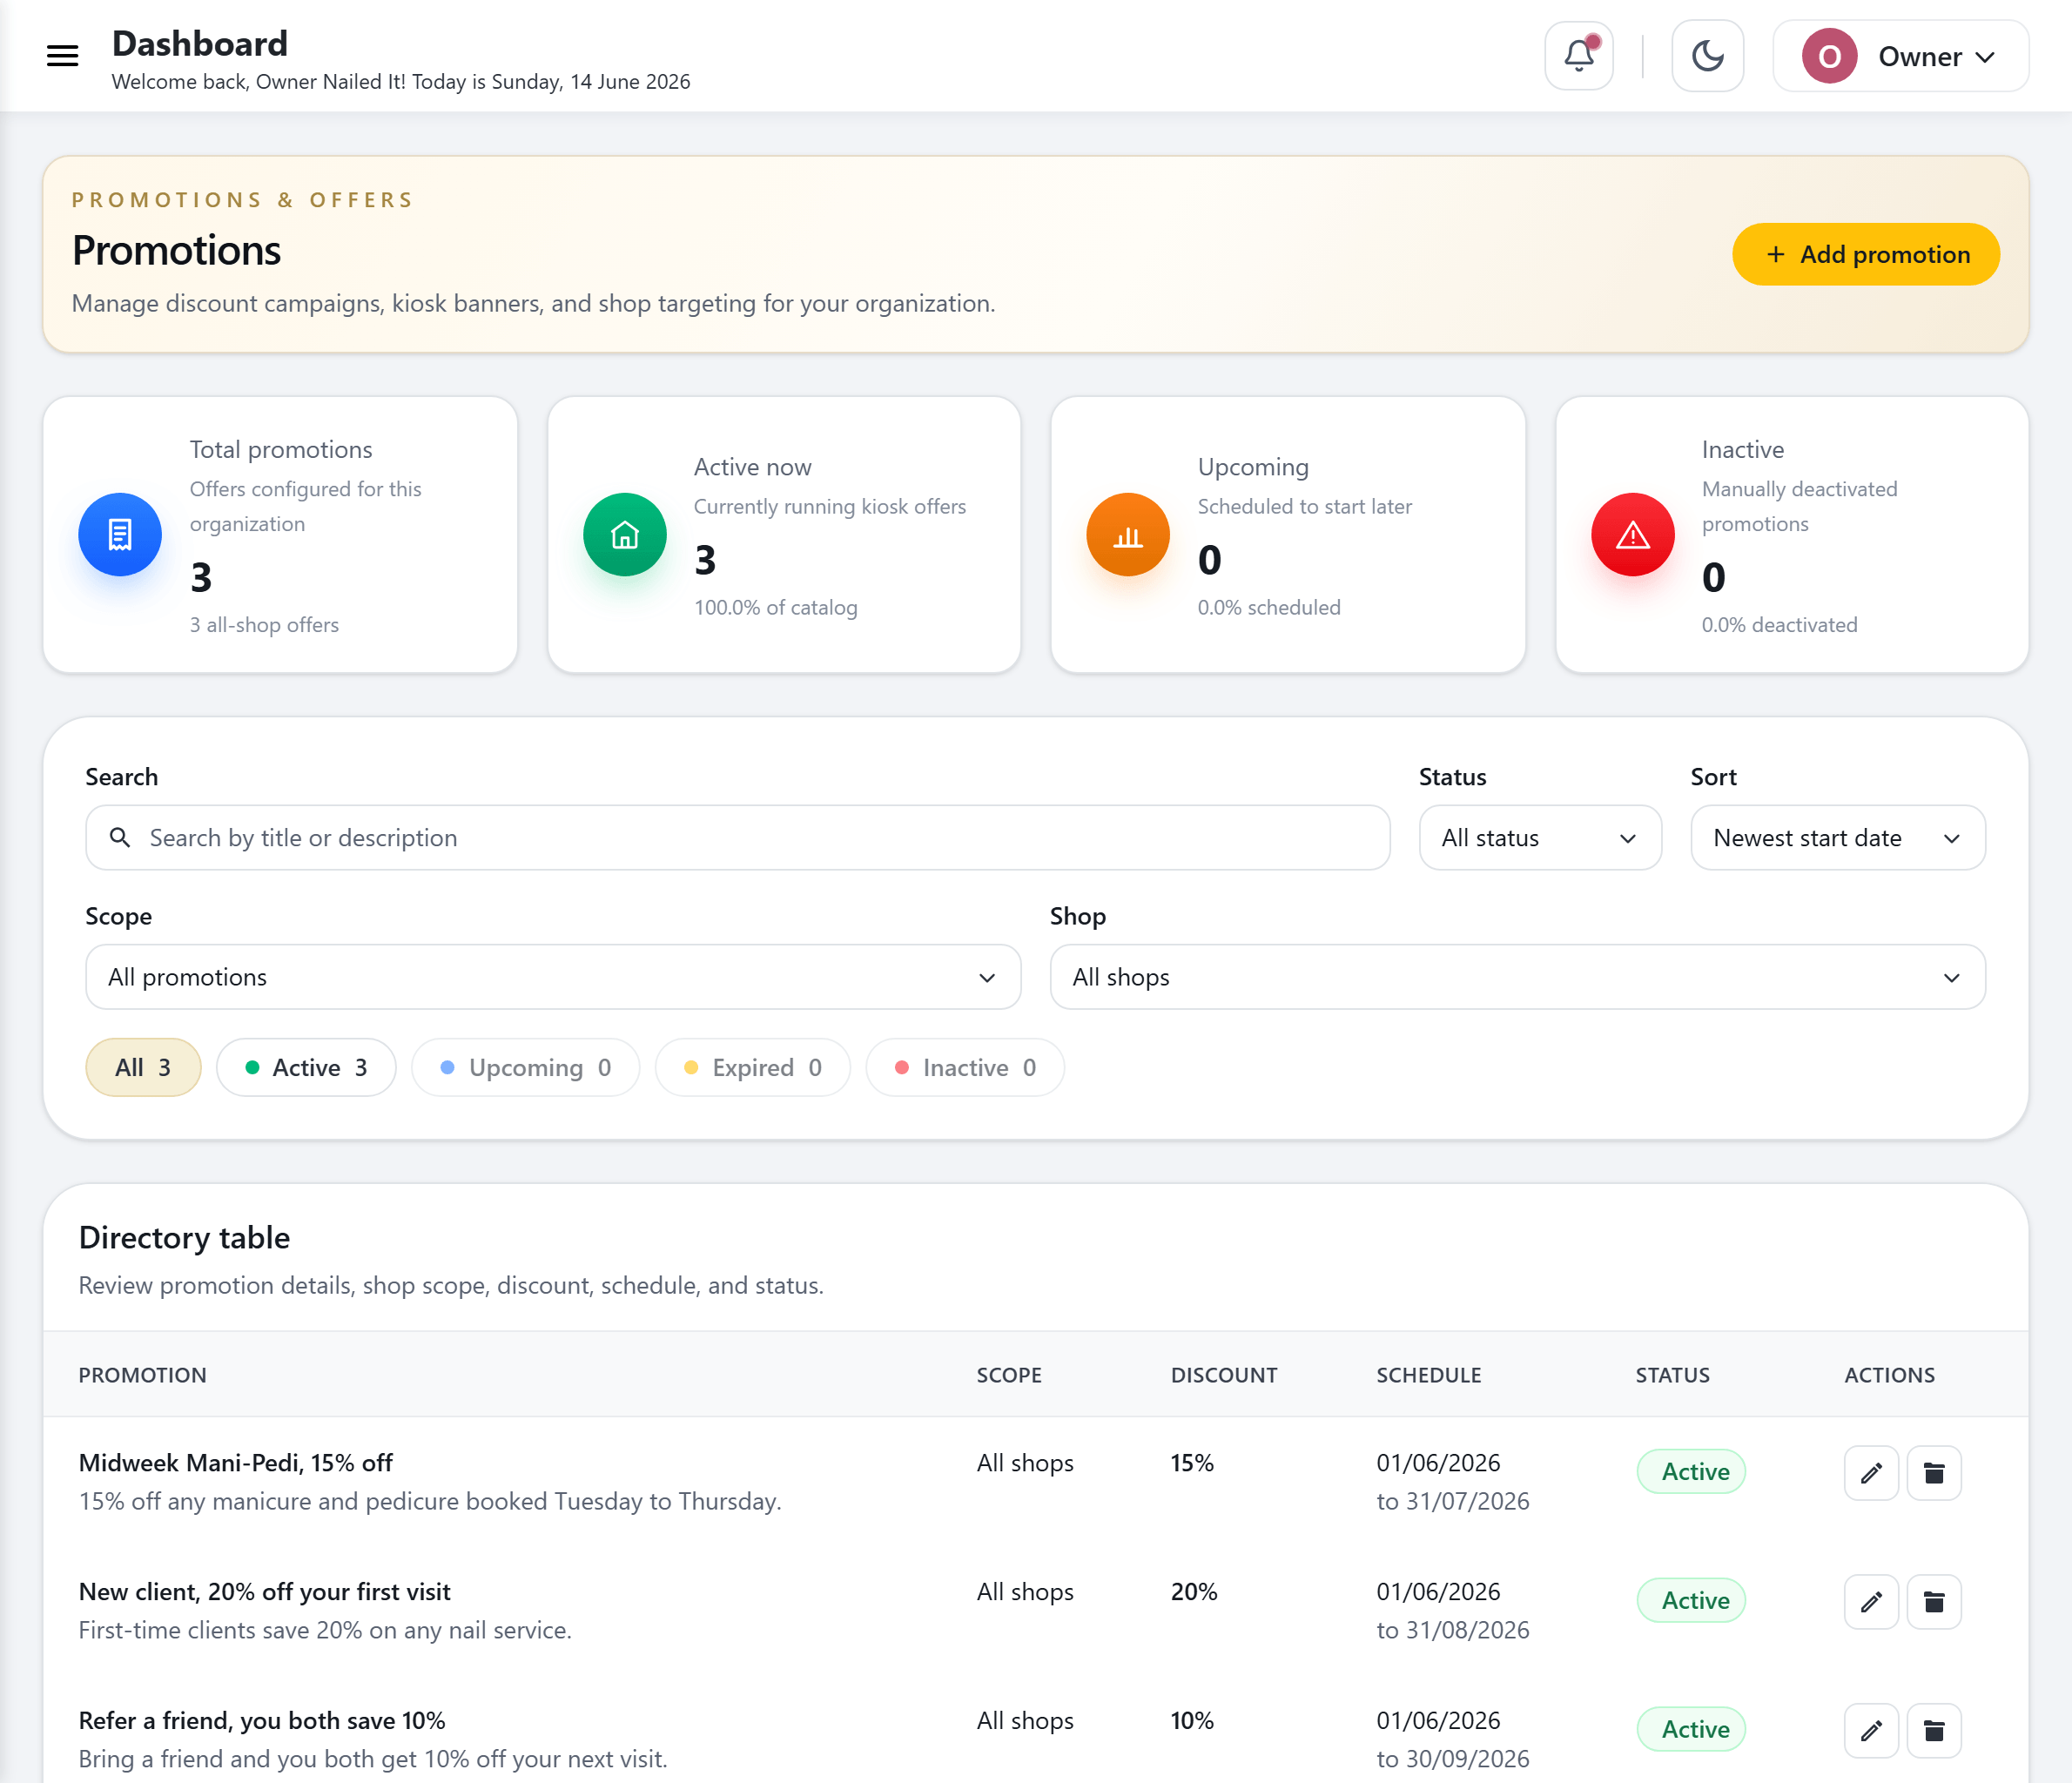
Task: Click All shops scope in Refer a friend row
Action: tap(1025, 1720)
